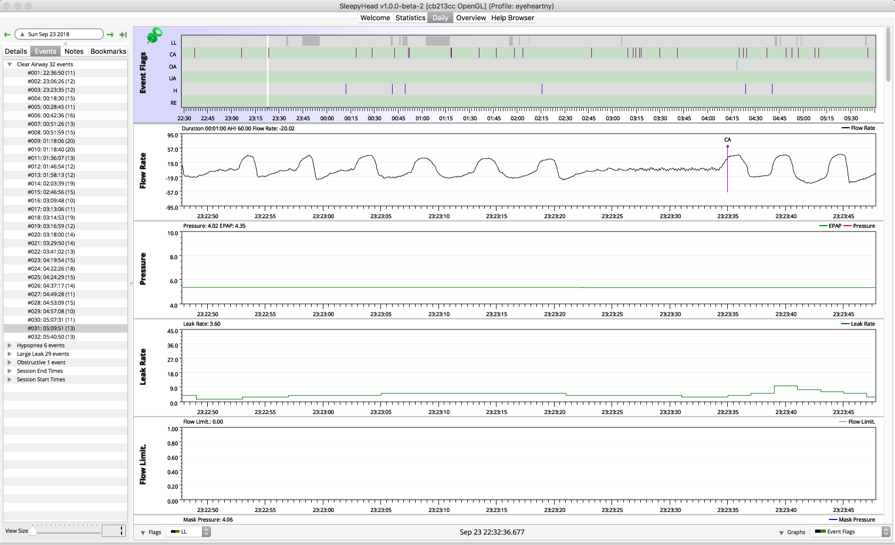Open the Bookmarks tab

[x=108, y=51]
